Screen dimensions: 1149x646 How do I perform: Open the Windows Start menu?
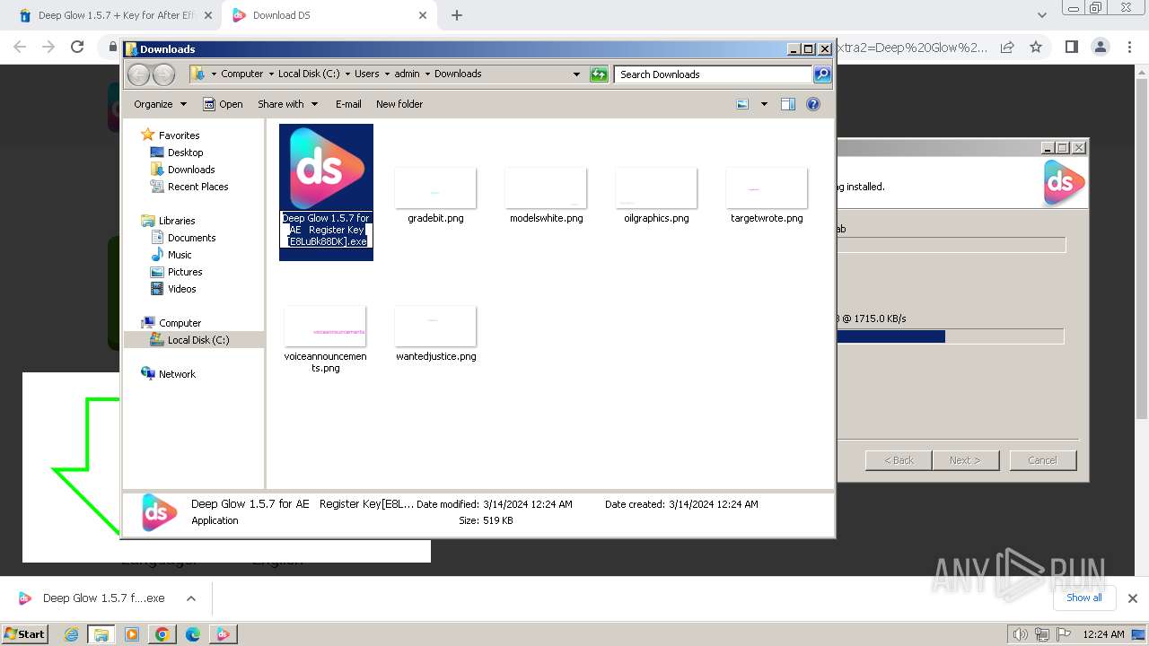(25, 634)
